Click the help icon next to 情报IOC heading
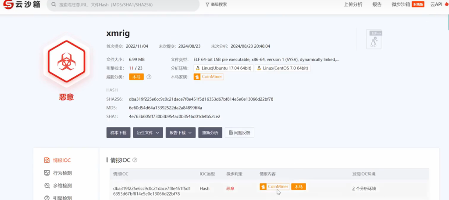The image size is (449, 200). [x=135, y=160]
